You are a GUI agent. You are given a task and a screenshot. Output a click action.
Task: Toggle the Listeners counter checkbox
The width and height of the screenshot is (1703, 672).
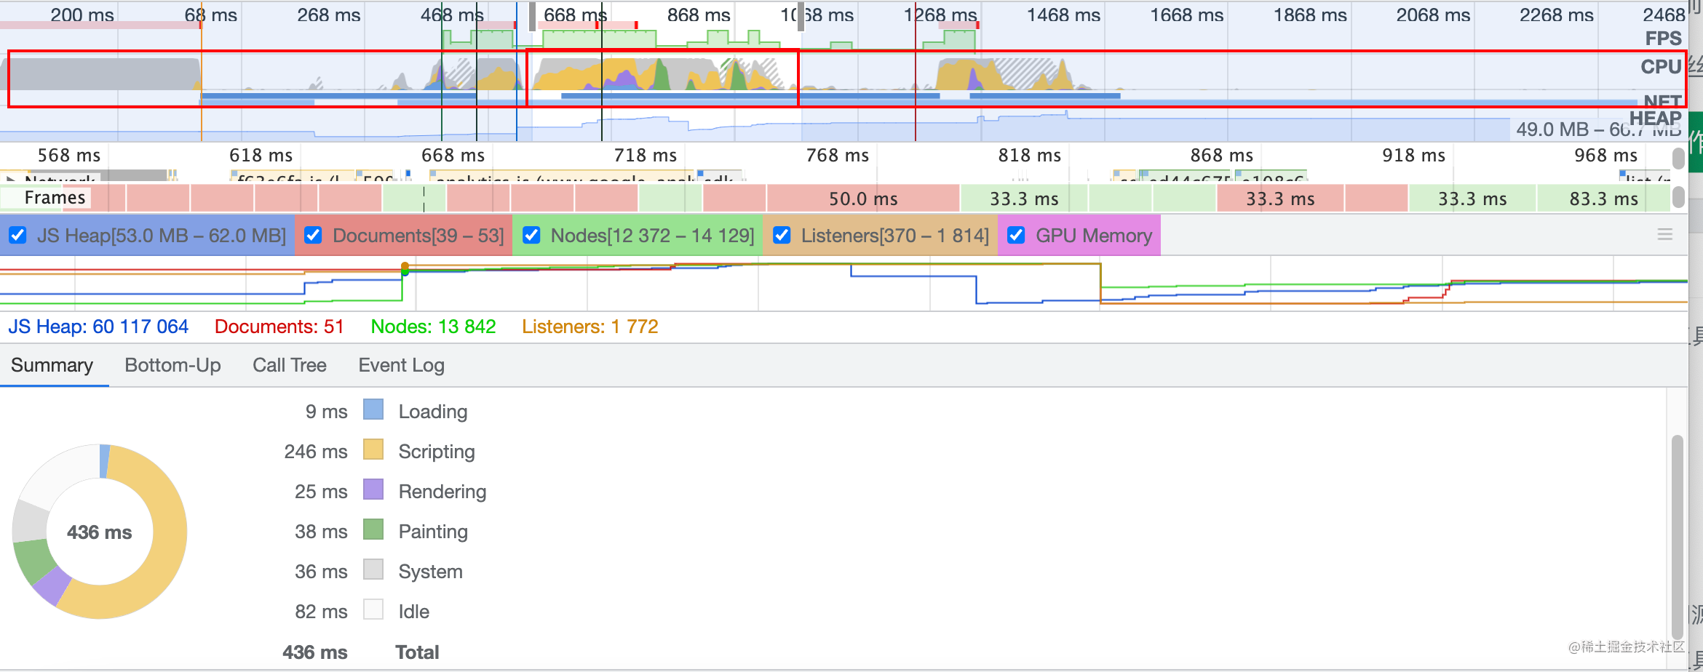[x=782, y=236]
